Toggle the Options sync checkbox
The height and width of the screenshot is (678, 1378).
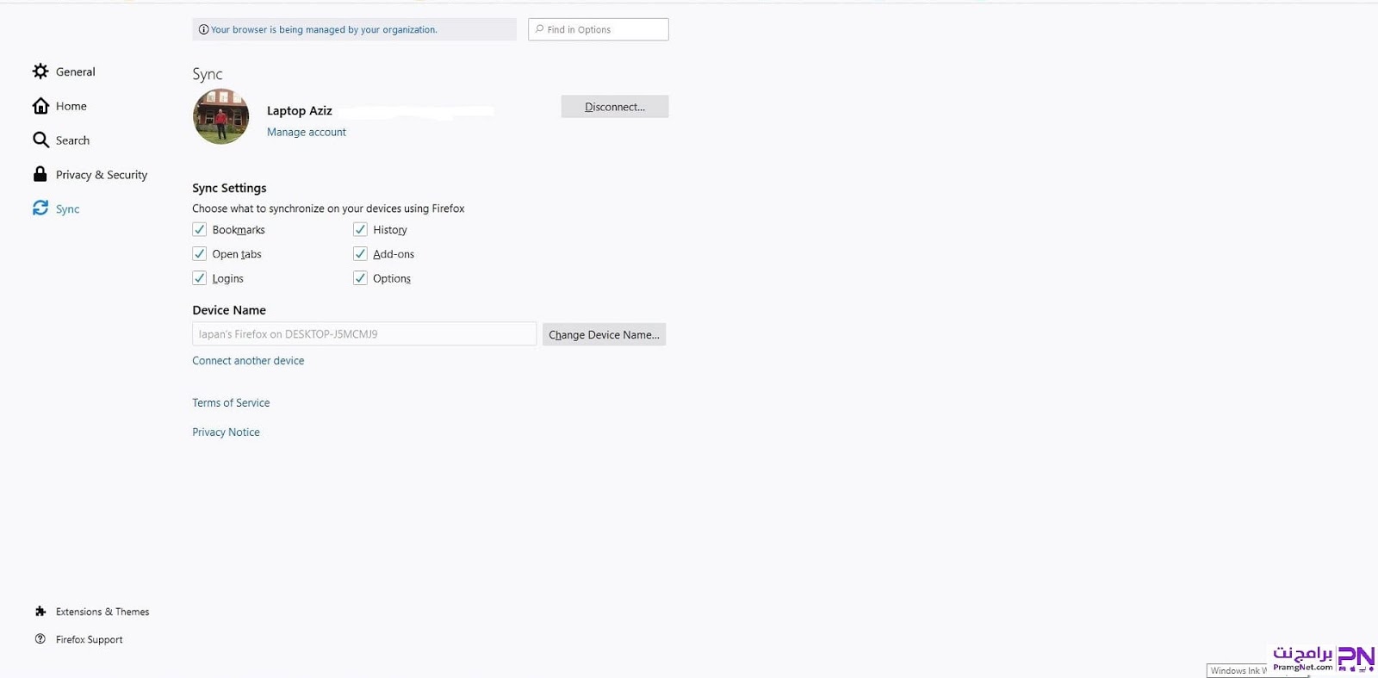(360, 277)
